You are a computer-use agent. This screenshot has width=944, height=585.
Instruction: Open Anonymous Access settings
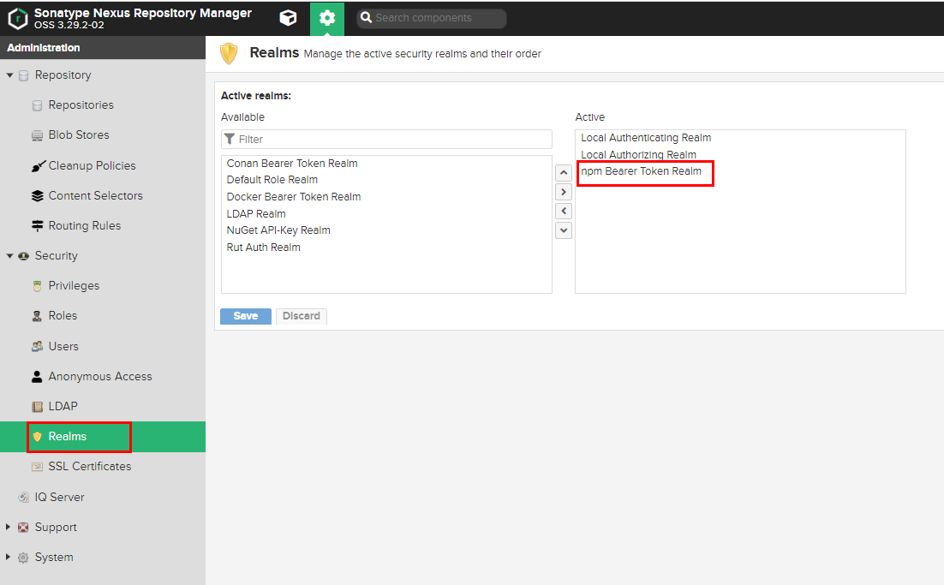100,376
